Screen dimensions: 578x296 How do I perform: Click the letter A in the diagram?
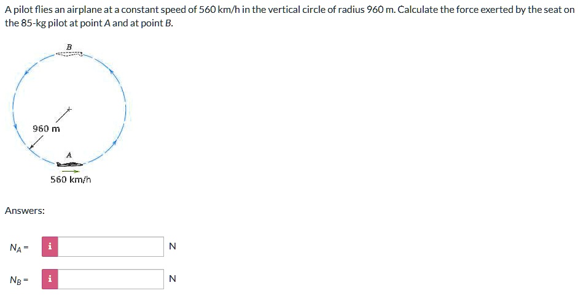coord(69,155)
